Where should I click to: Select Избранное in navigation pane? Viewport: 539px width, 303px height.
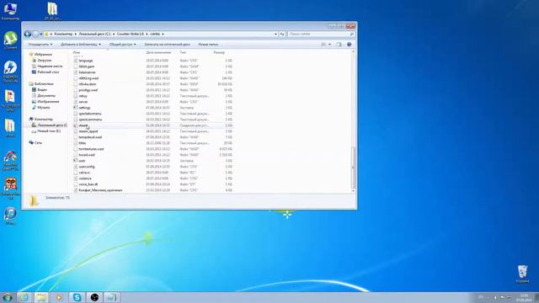pyautogui.click(x=43, y=54)
